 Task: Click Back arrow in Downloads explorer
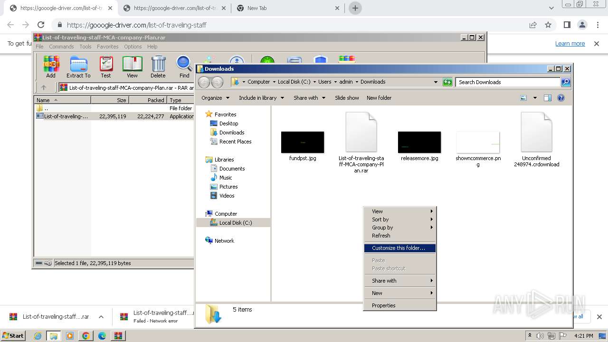click(204, 82)
